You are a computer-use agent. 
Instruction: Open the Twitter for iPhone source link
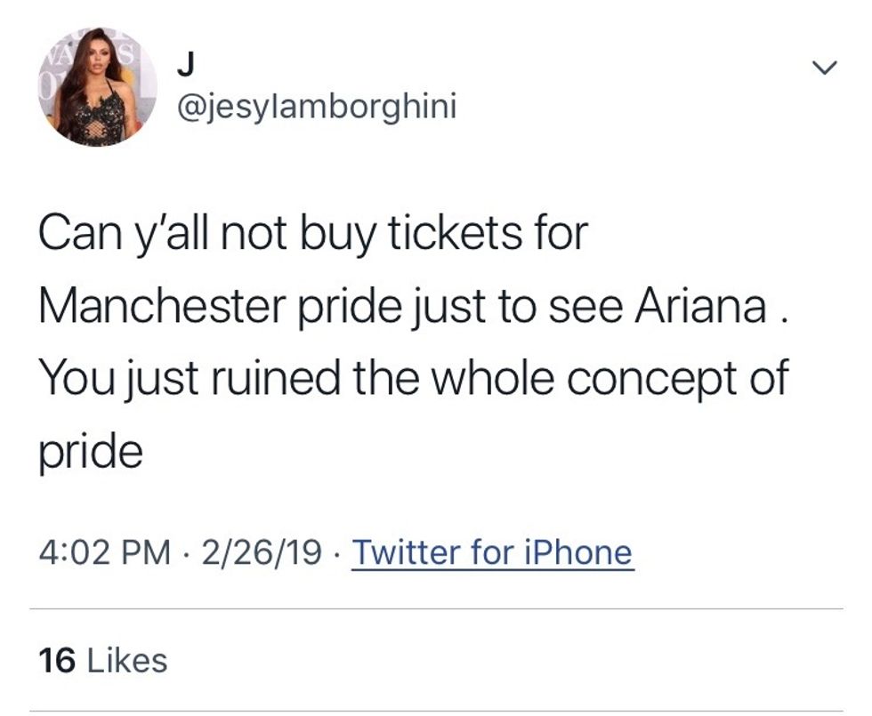click(x=493, y=553)
